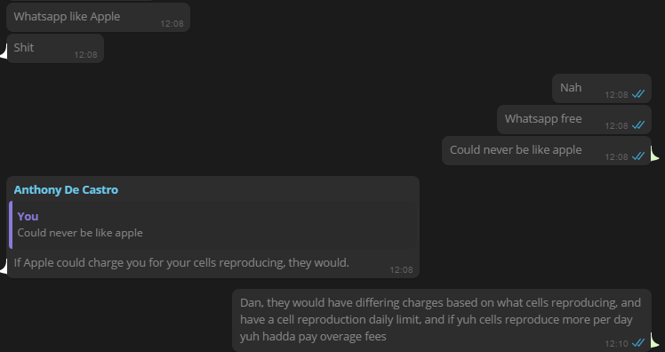Click the double ticks on sent "Could never be like apple"
The image size is (665, 352).
638,156
